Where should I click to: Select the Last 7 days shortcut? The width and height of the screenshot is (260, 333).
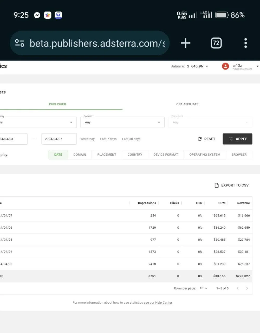[x=108, y=139]
